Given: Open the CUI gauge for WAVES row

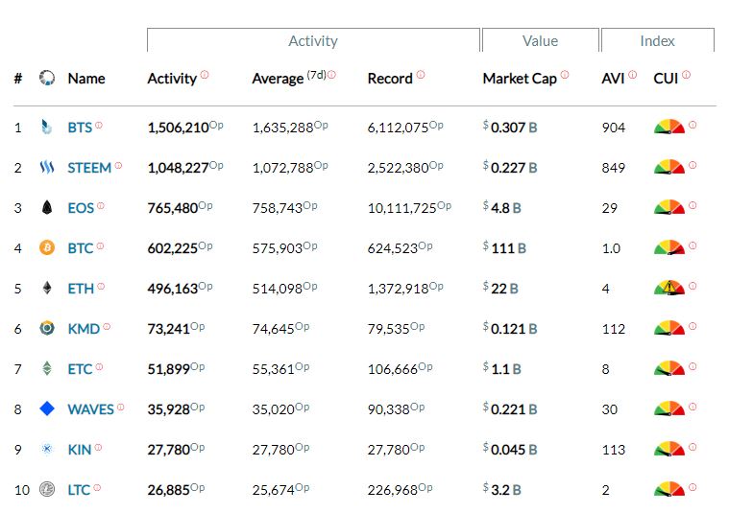Looking at the screenshot, I should pyautogui.click(x=669, y=409).
